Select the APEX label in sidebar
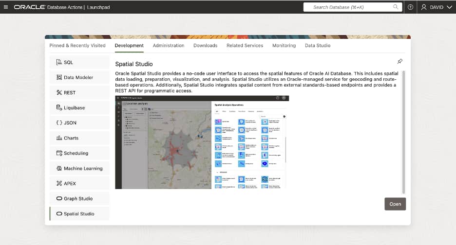 [70, 183]
